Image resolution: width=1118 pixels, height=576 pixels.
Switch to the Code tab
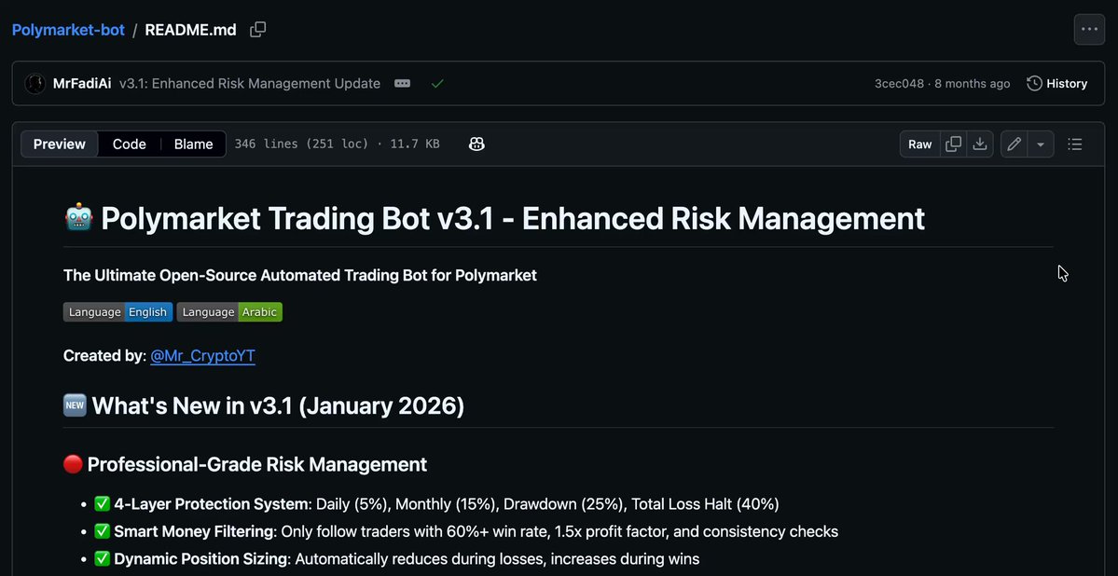tap(129, 144)
